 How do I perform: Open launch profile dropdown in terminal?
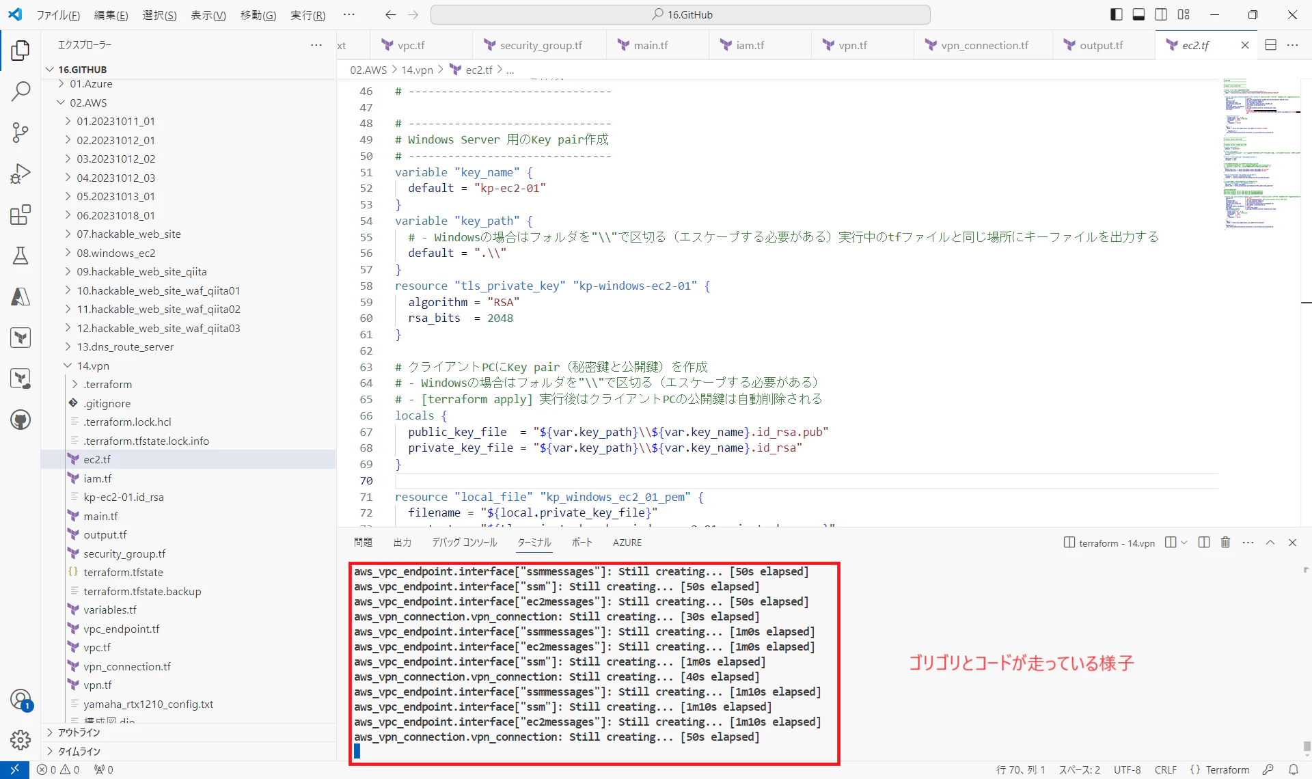[1184, 543]
